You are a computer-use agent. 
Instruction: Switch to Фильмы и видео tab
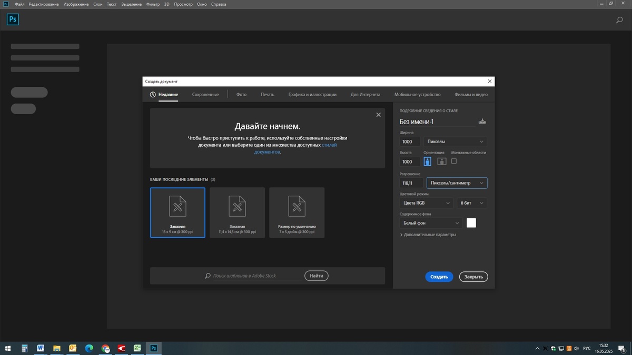coord(471,95)
